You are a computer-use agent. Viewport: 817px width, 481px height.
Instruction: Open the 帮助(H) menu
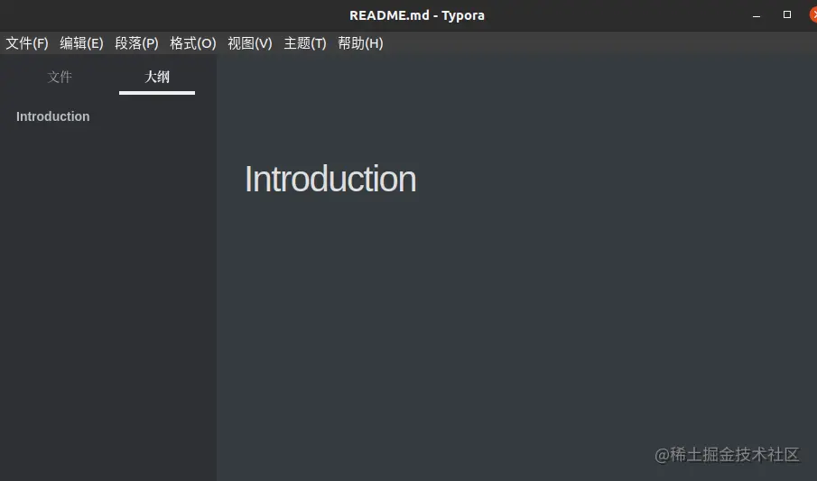coord(360,43)
